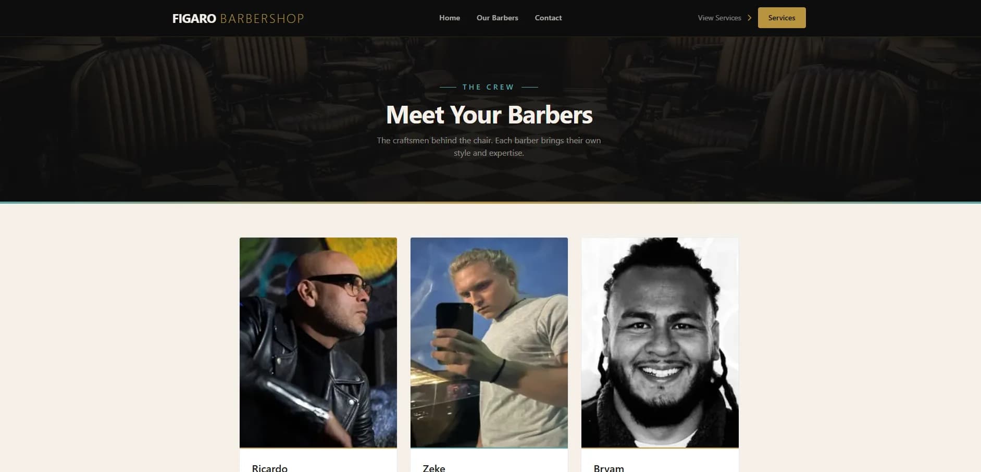Image resolution: width=981 pixels, height=472 pixels.
Task: Click THE CREW label above the heading
Action: pos(488,87)
